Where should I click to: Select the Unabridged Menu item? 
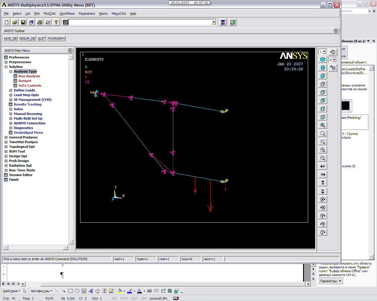tap(28, 133)
